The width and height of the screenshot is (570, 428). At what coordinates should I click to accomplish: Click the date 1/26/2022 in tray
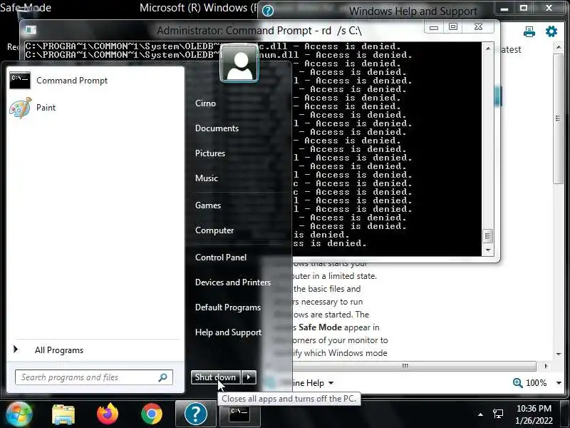[x=534, y=421]
